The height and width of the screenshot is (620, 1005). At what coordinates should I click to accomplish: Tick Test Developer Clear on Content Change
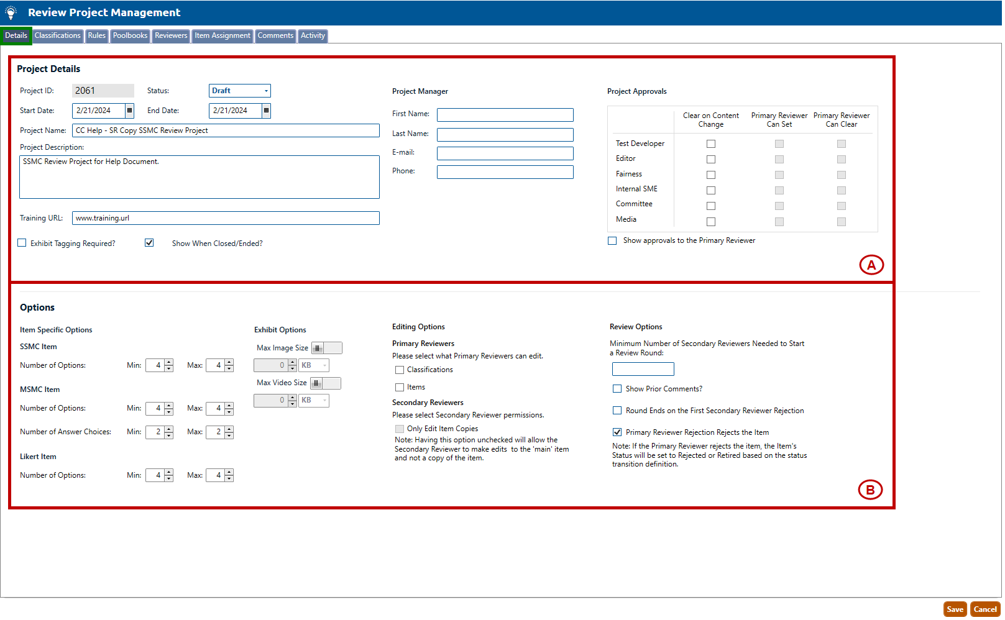point(711,144)
